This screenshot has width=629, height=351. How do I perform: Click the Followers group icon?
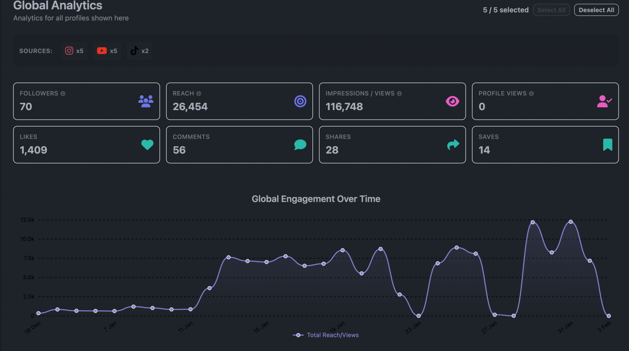tap(145, 101)
